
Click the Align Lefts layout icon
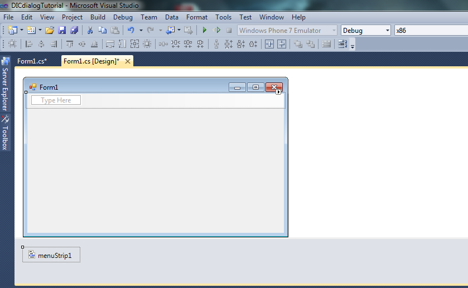coord(29,44)
